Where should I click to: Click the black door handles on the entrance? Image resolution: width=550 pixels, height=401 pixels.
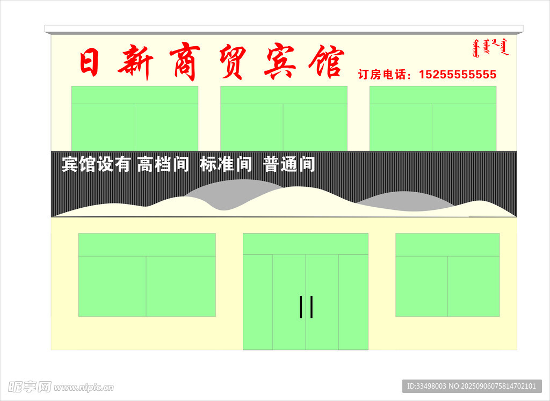[x=306, y=307]
